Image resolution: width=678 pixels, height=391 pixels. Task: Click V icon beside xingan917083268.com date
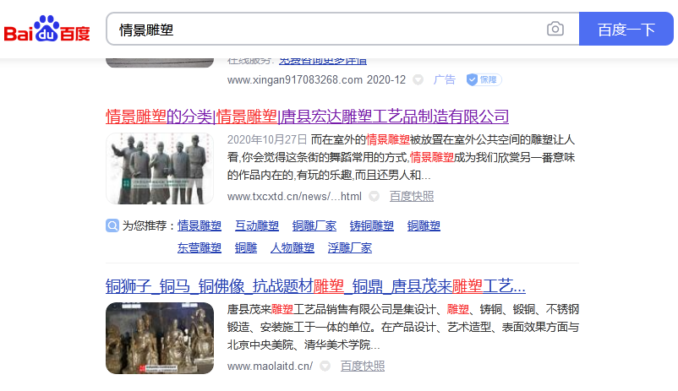point(418,80)
